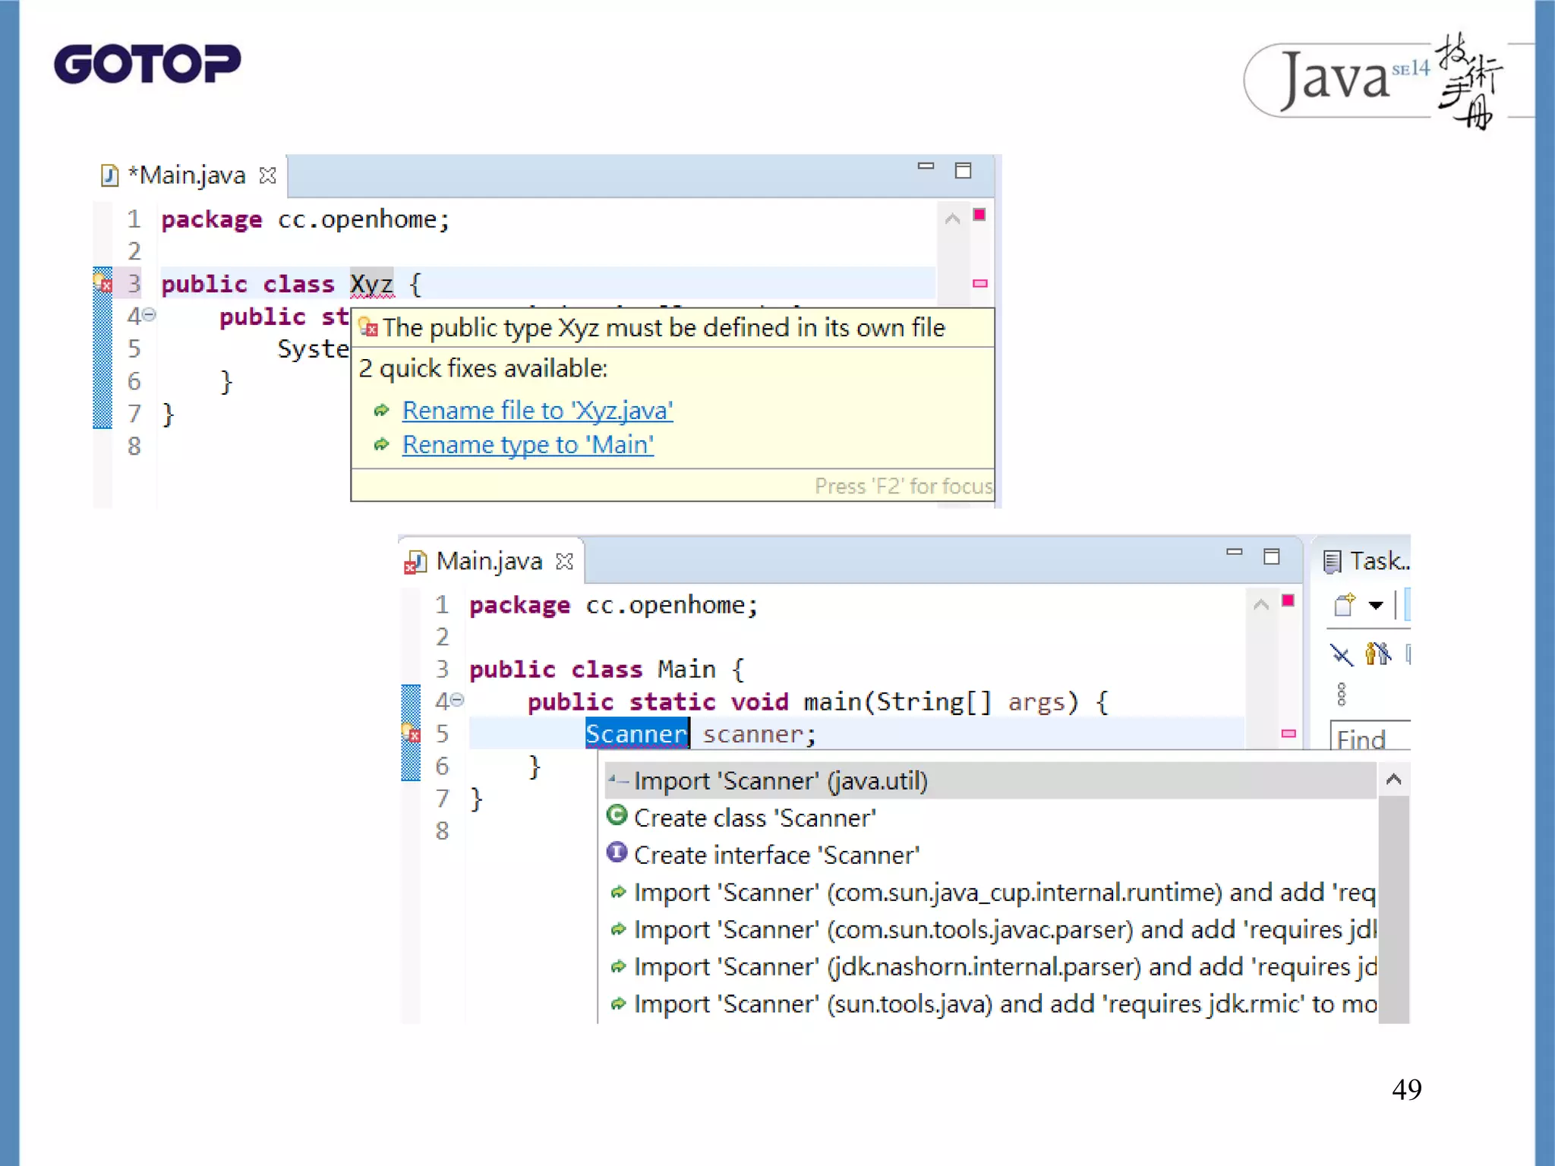This screenshot has width=1555, height=1166.
Task: Choose Import 'Scanner' (java.util) proposal
Action: tap(781, 780)
